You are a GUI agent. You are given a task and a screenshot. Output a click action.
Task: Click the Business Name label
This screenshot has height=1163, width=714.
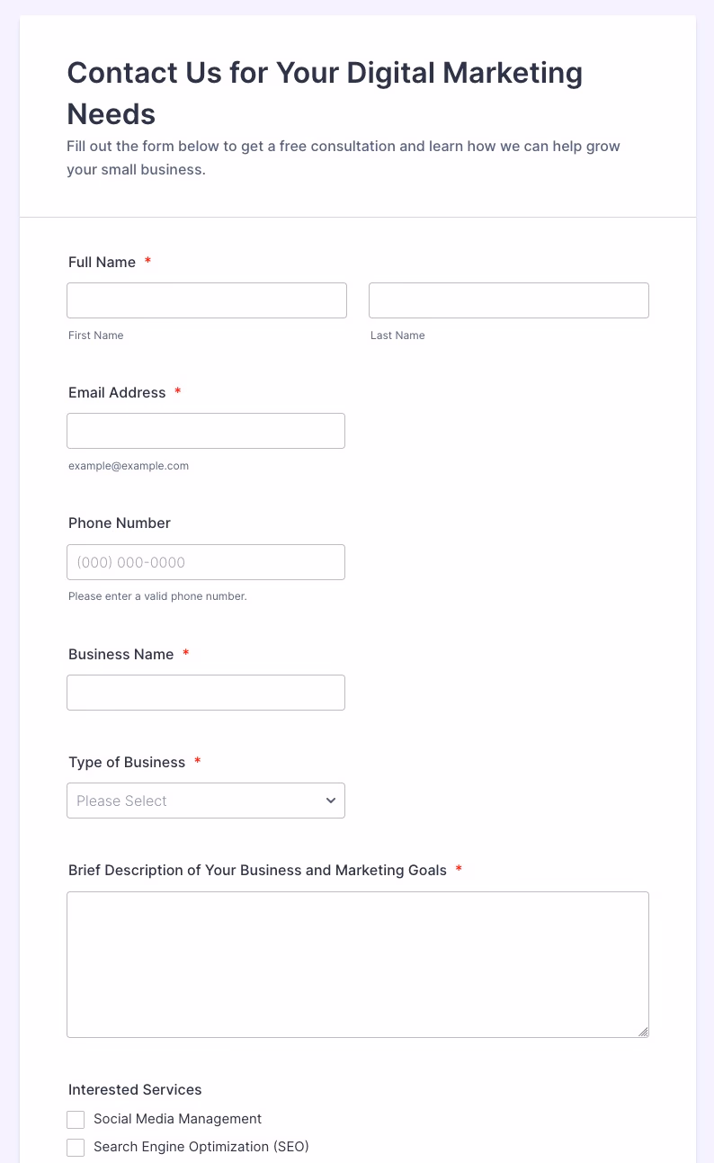click(x=120, y=655)
